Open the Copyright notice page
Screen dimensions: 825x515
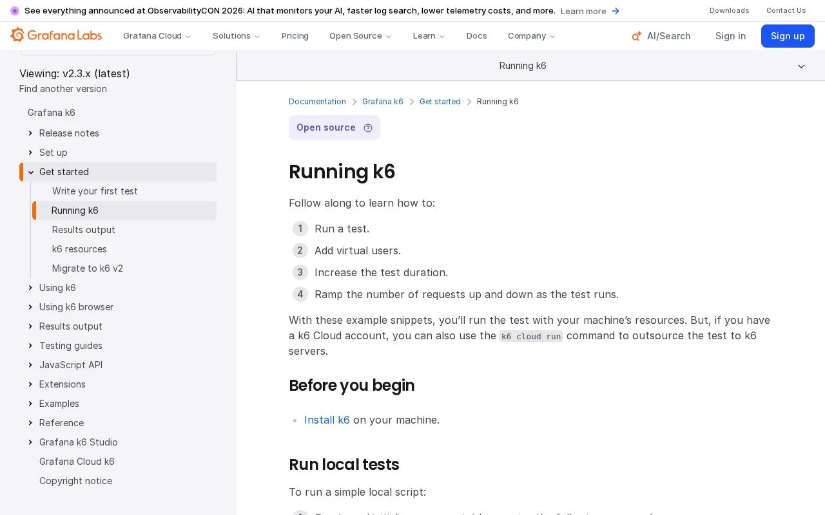click(75, 481)
